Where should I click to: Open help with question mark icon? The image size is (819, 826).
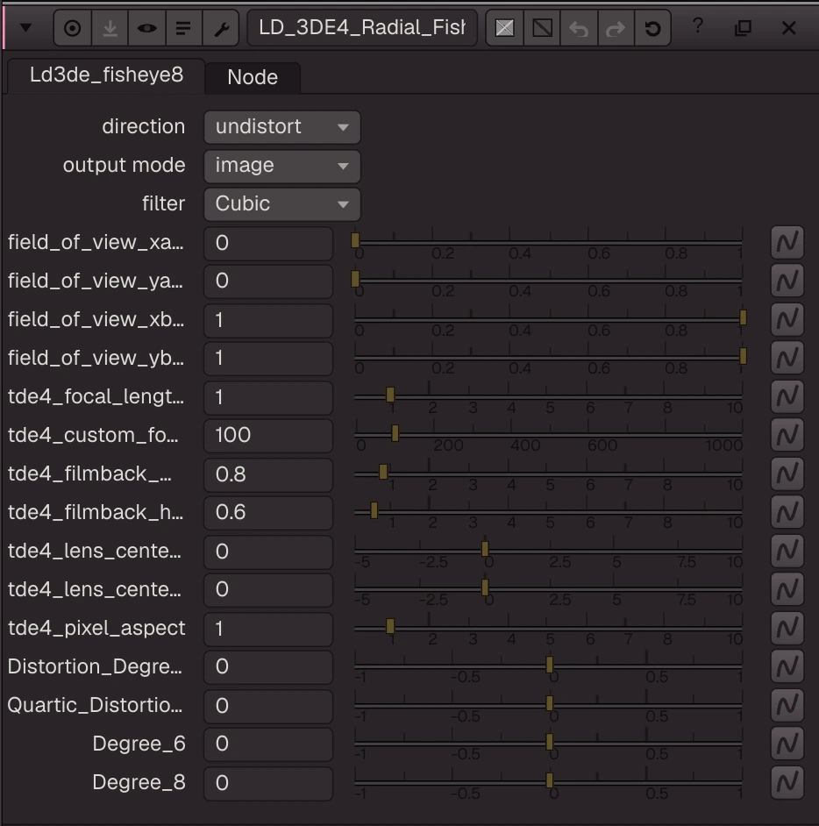(x=698, y=25)
